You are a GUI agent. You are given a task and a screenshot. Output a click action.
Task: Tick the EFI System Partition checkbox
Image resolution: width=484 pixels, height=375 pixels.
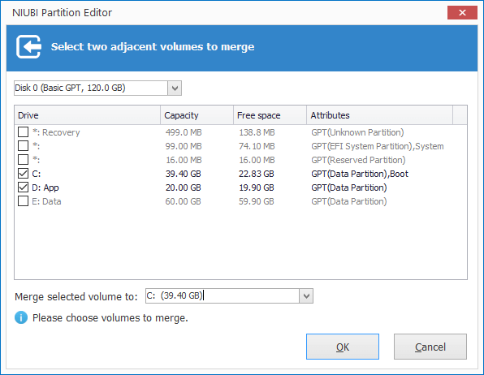24,145
